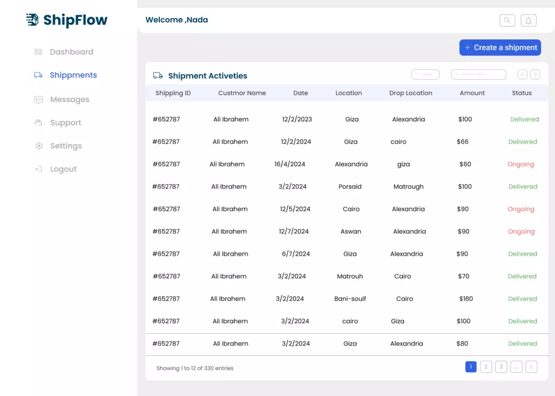Screen dimensions: 555x396
Task: Click the search icon in the header
Action: [x=507, y=21]
